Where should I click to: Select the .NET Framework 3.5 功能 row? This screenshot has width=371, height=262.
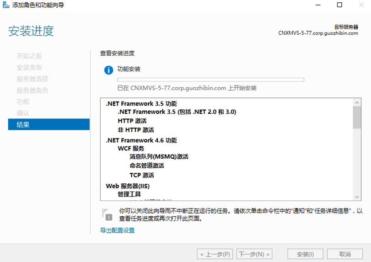(141, 104)
